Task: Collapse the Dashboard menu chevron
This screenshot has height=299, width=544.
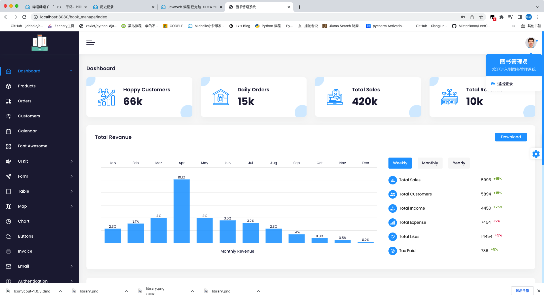Action: click(x=71, y=71)
